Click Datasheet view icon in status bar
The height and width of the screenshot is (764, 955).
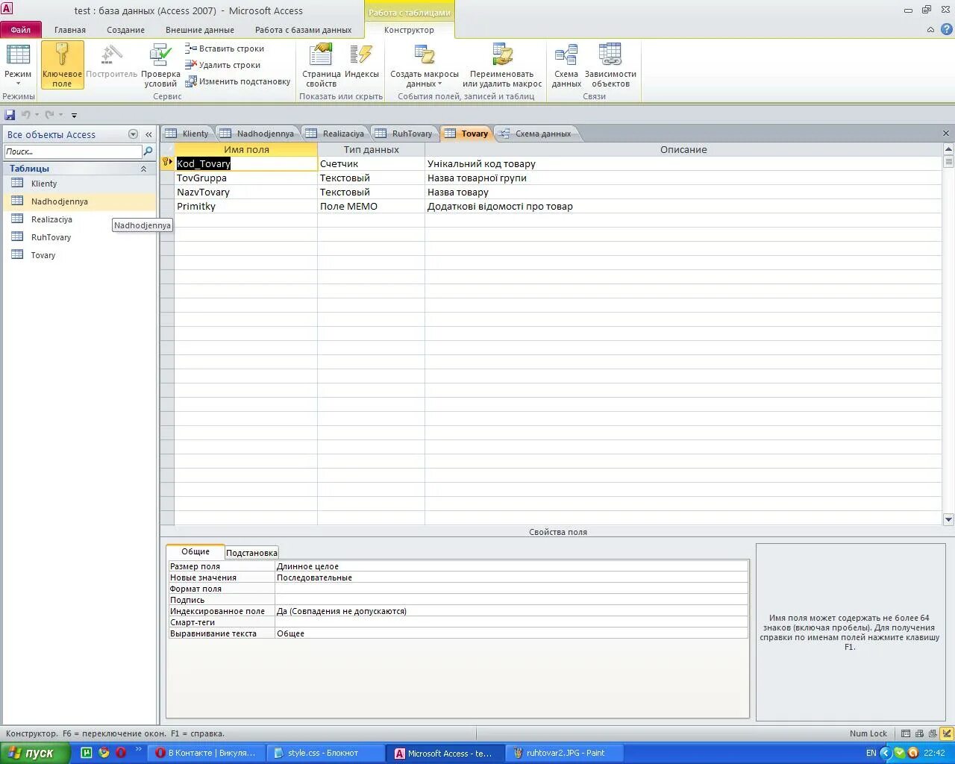pyautogui.click(x=906, y=733)
